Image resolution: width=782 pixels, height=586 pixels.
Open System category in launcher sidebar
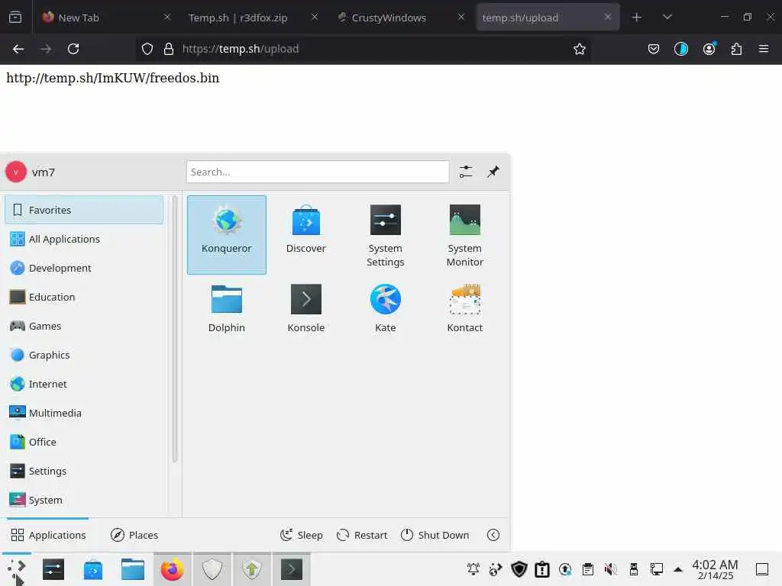(x=84, y=500)
